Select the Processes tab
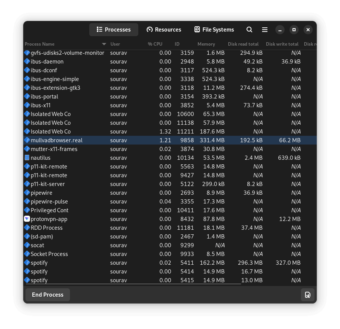The height and width of the screenshot is (329, 340). (114, 30)
